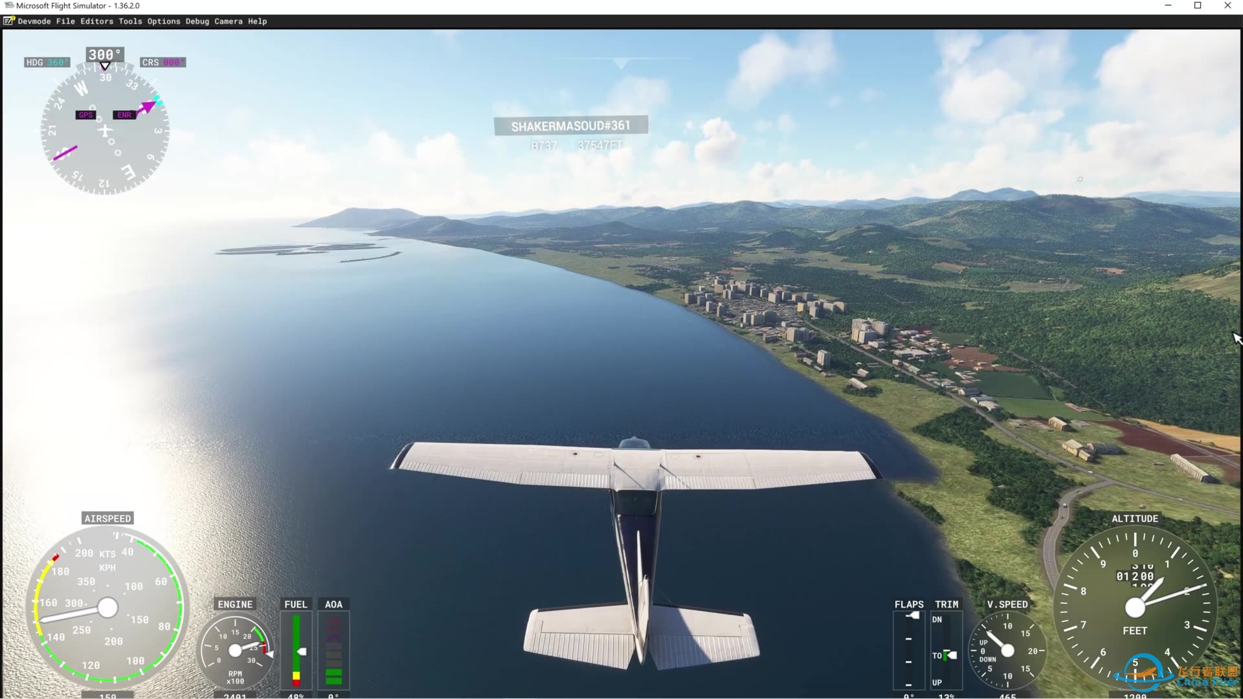Open the Devmode menu

(34, 21)
